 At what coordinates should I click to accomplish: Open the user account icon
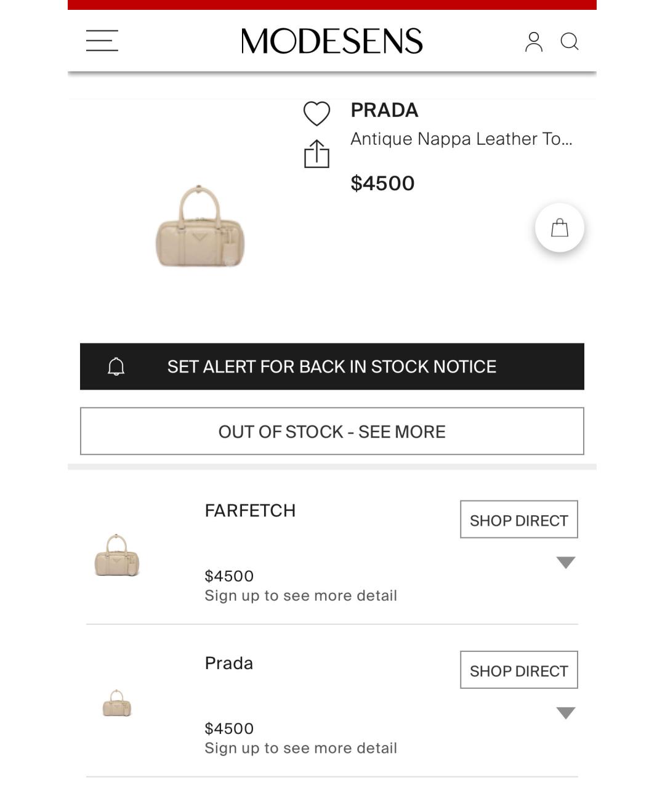[x=534, y=42]
